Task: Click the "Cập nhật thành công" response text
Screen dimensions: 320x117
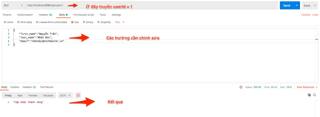Action: click(28, 102)
